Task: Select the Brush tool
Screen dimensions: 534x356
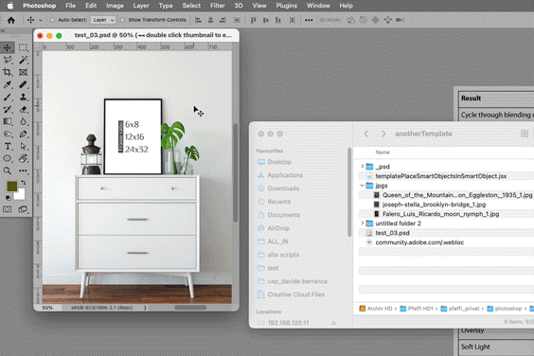Action: [x=8, y=97]
